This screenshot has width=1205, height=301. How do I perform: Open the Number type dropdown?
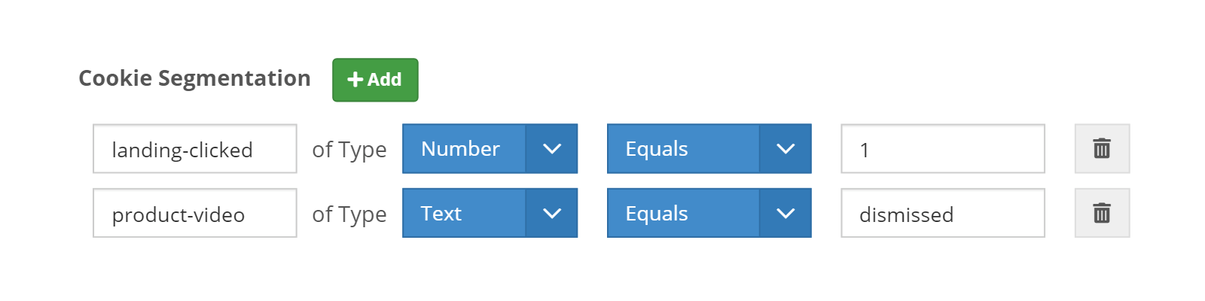tap(490, 148)
